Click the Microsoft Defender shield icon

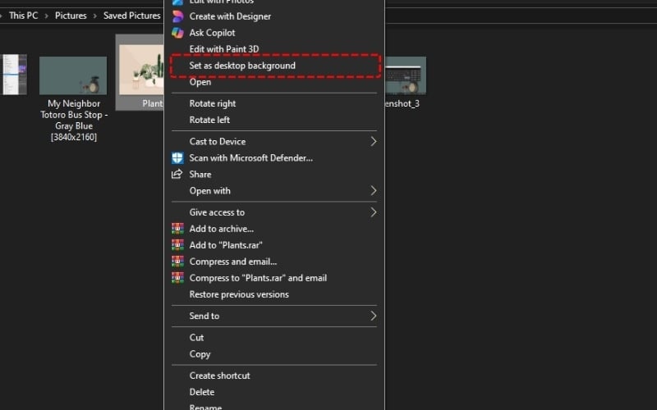pyautogui.click(x=177, y=157)
